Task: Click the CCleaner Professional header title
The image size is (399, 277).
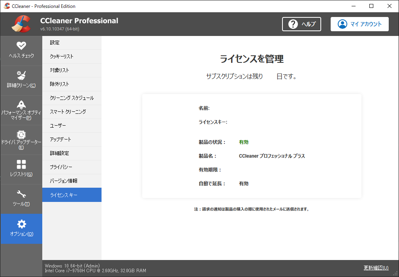Action: 79,21
